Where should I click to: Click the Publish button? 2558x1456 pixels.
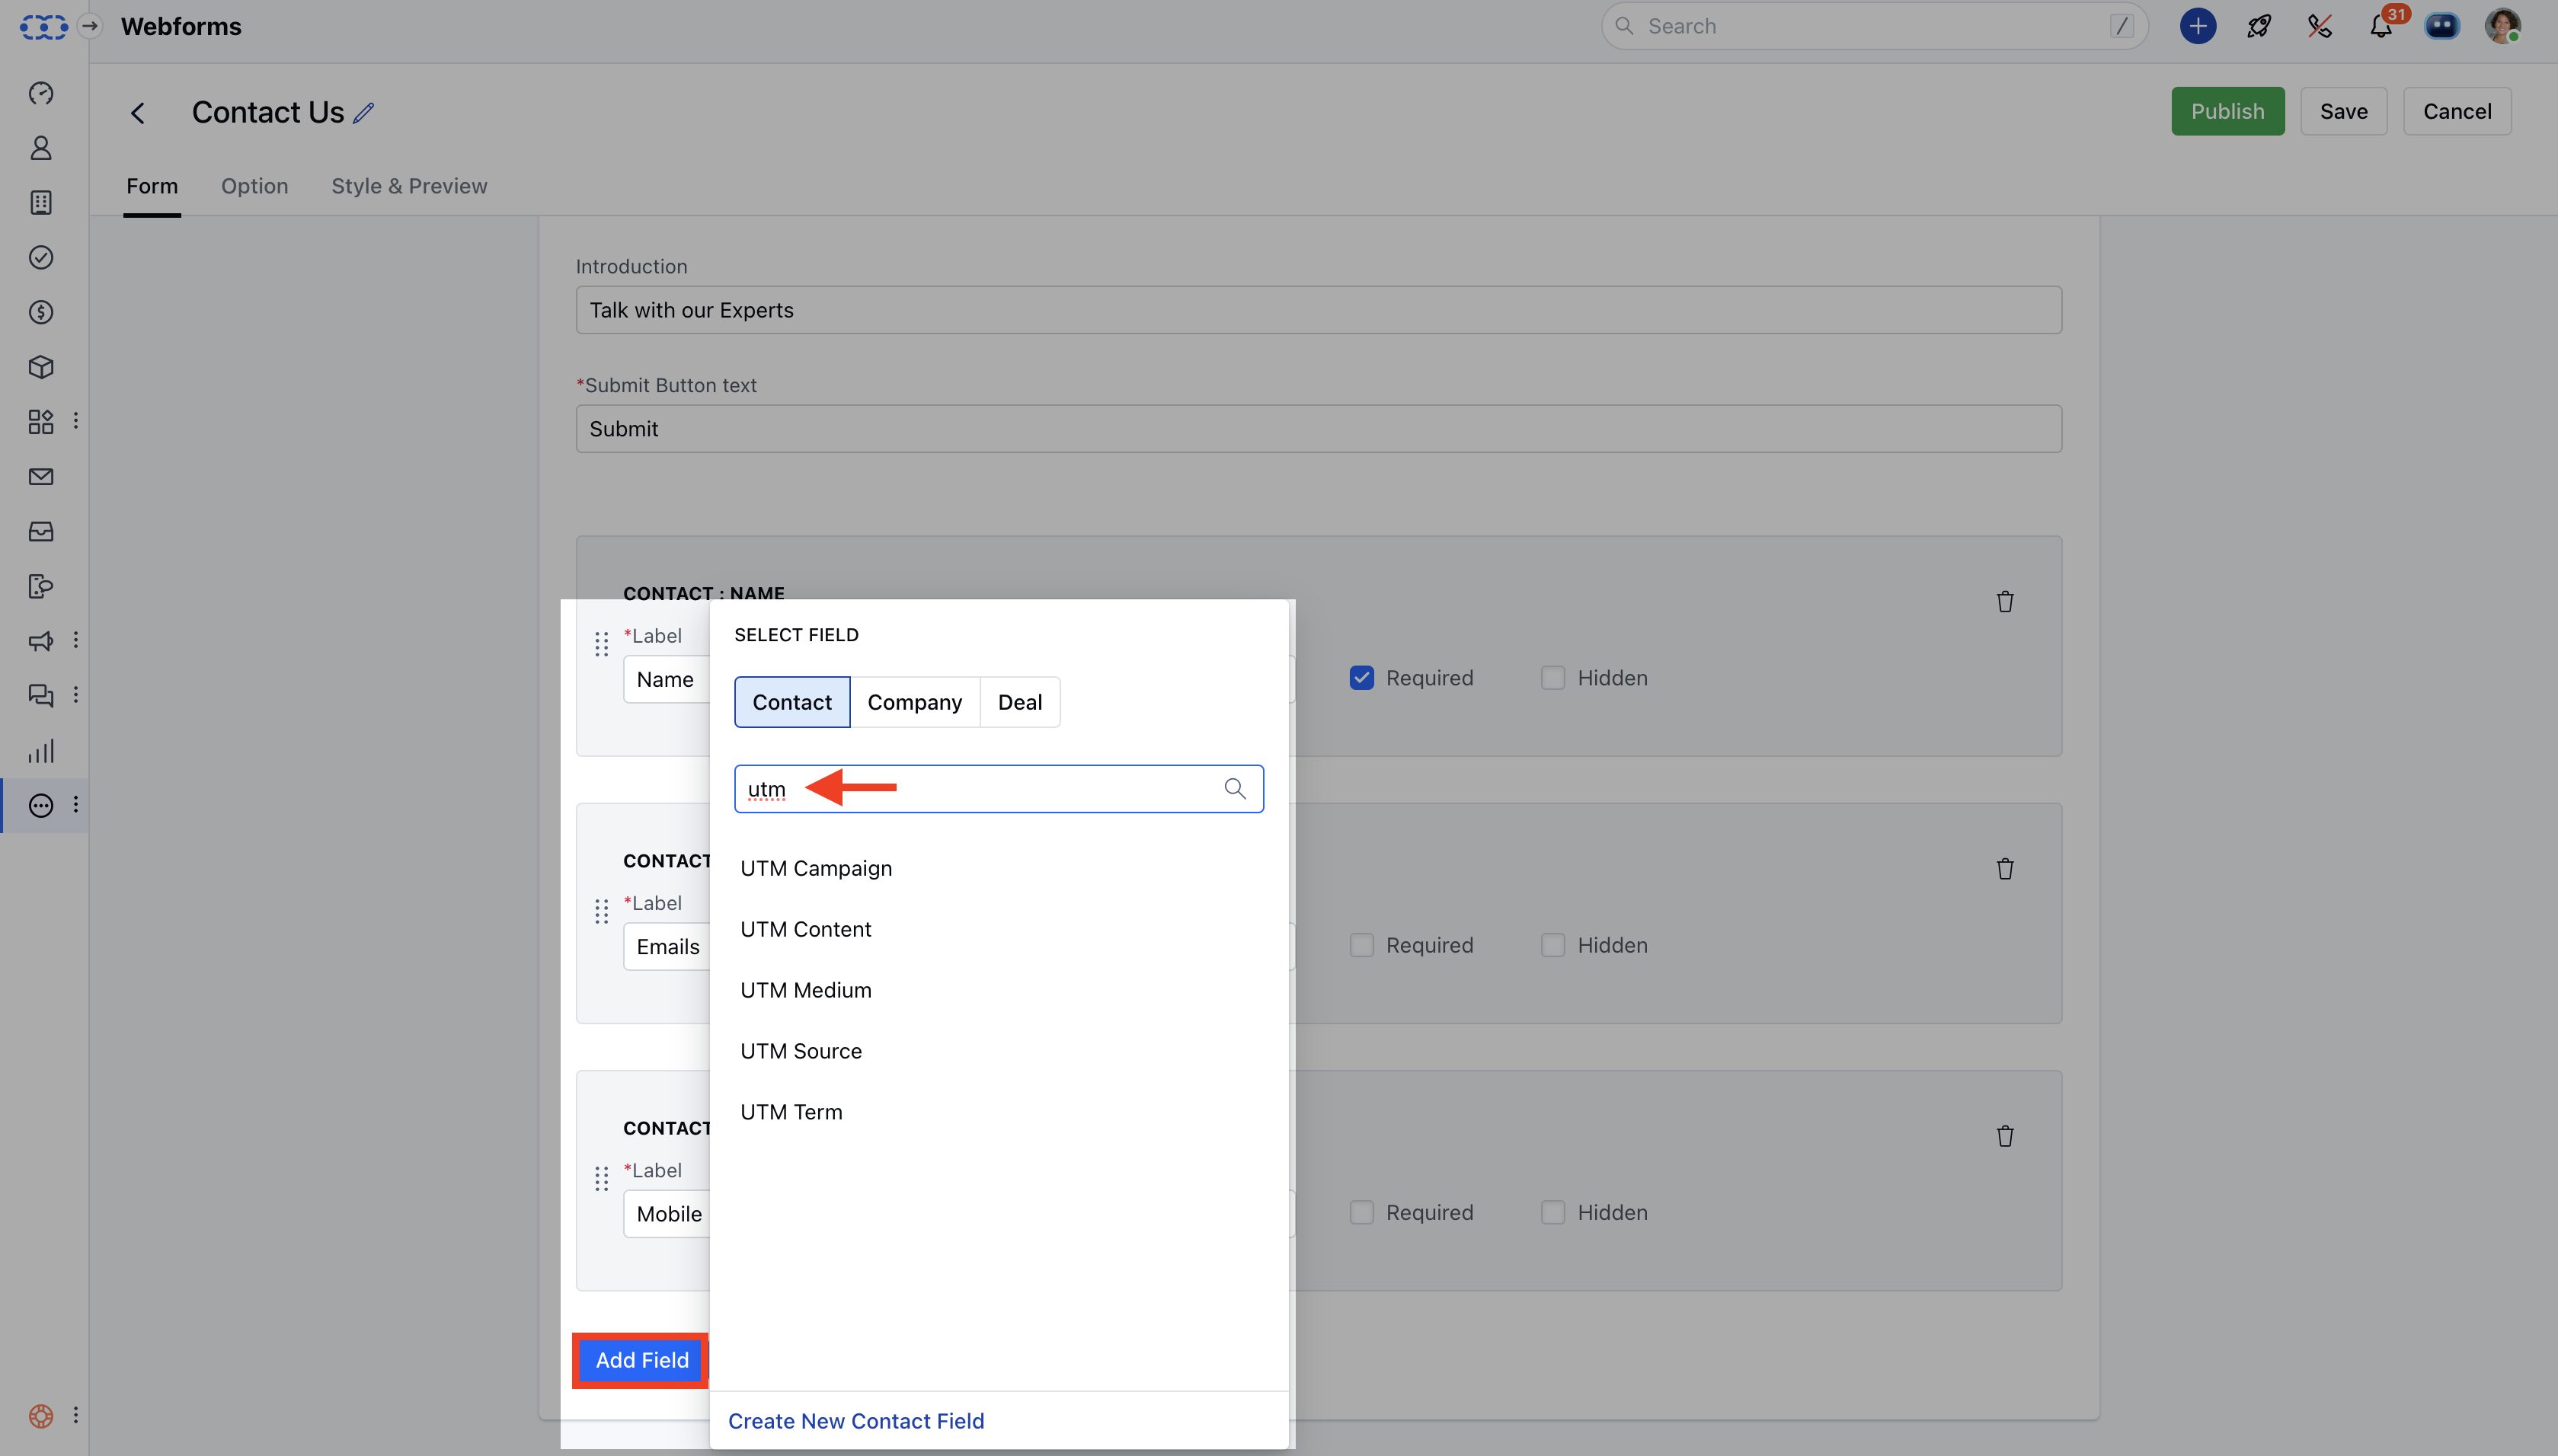point(2227,111)
